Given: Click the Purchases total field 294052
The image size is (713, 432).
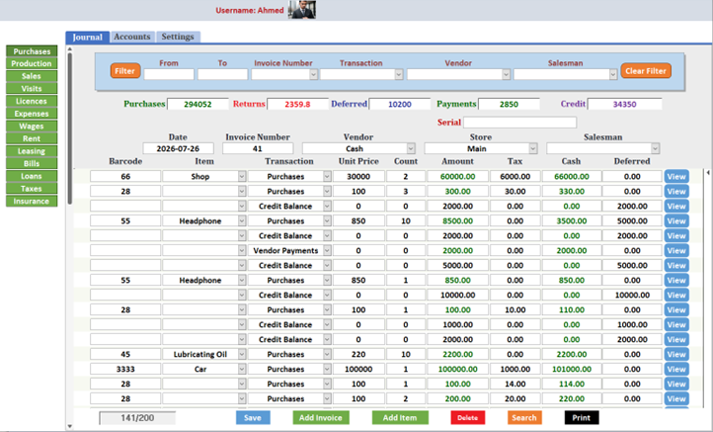Looking at the screenshot, I should pyautogui.click(x=198, y=104).
